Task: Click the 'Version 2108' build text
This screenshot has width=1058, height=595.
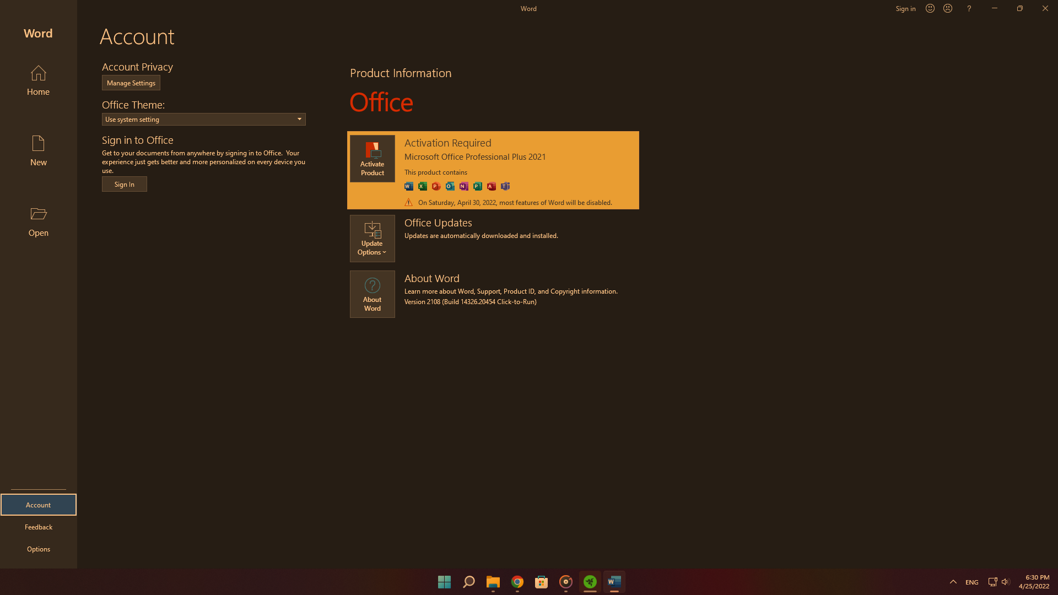Action: pyautogui.click(x=471, y=302)
